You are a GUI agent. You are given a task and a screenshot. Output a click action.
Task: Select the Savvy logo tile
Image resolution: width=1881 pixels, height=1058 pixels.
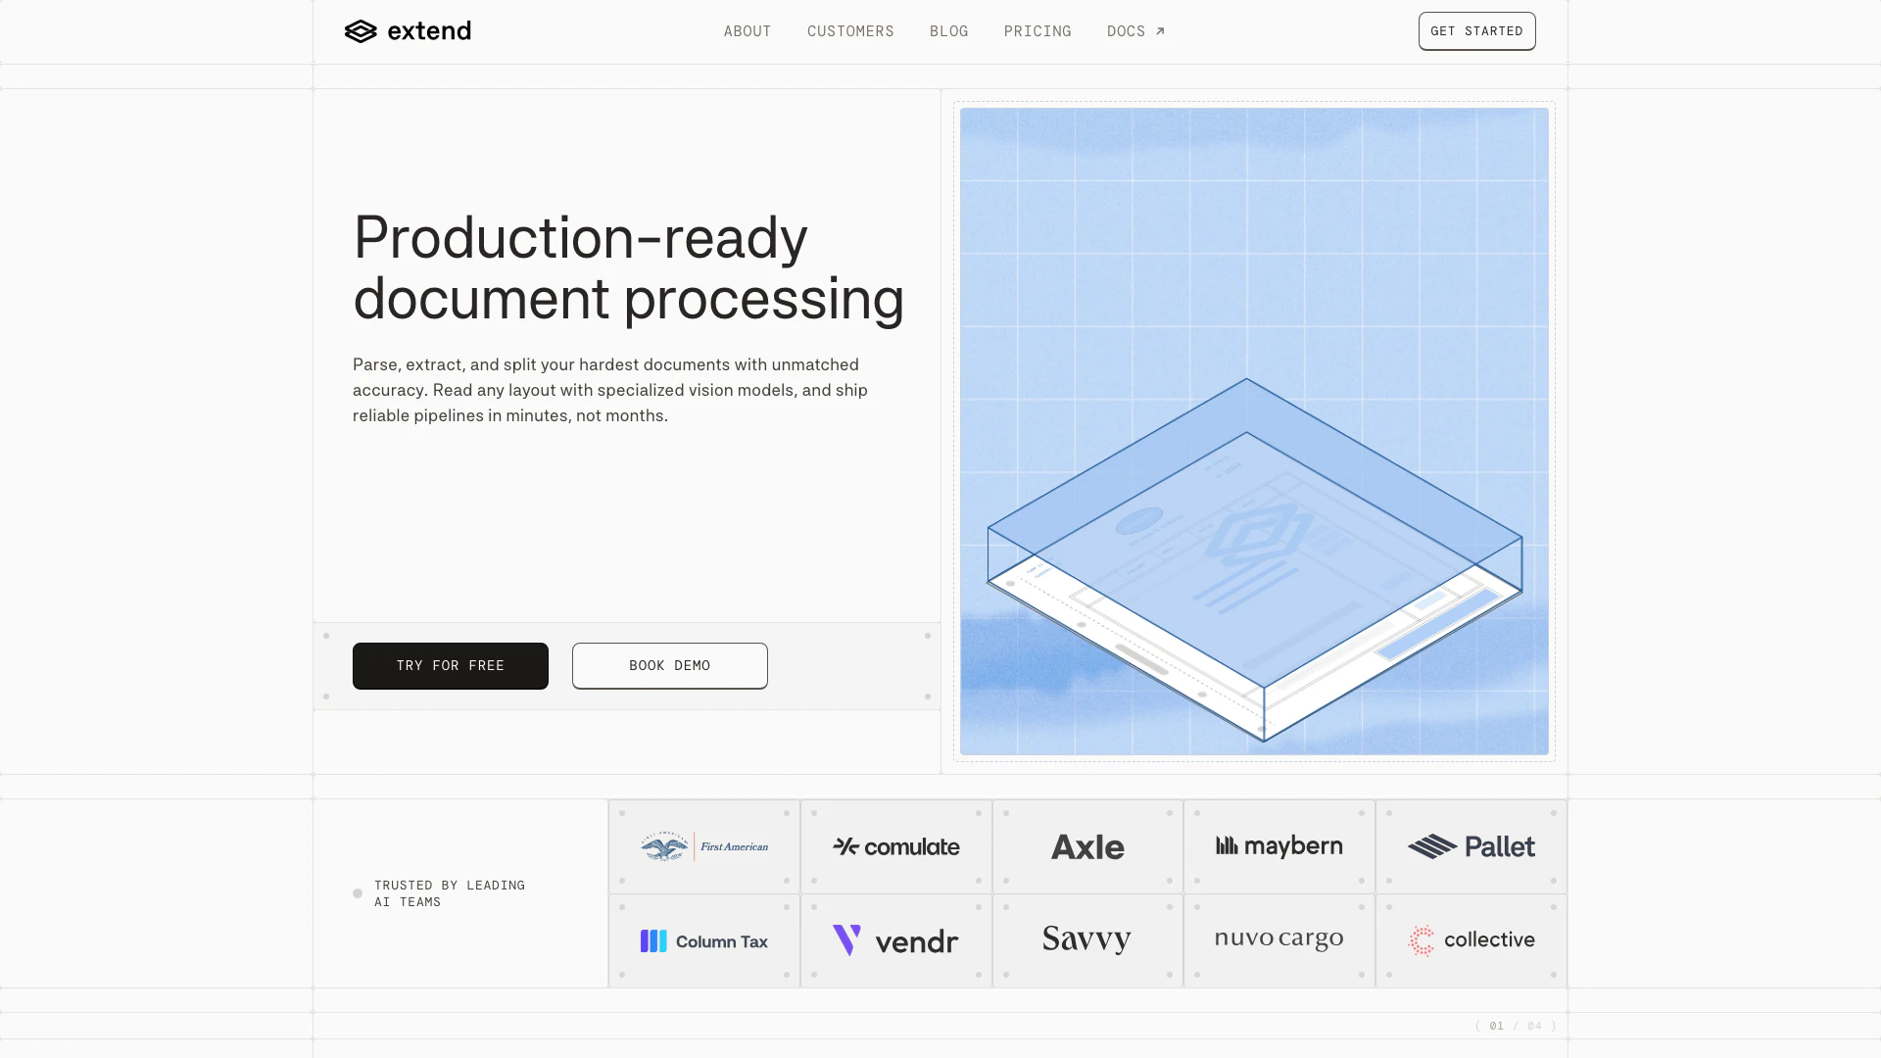coord(1087,939)
